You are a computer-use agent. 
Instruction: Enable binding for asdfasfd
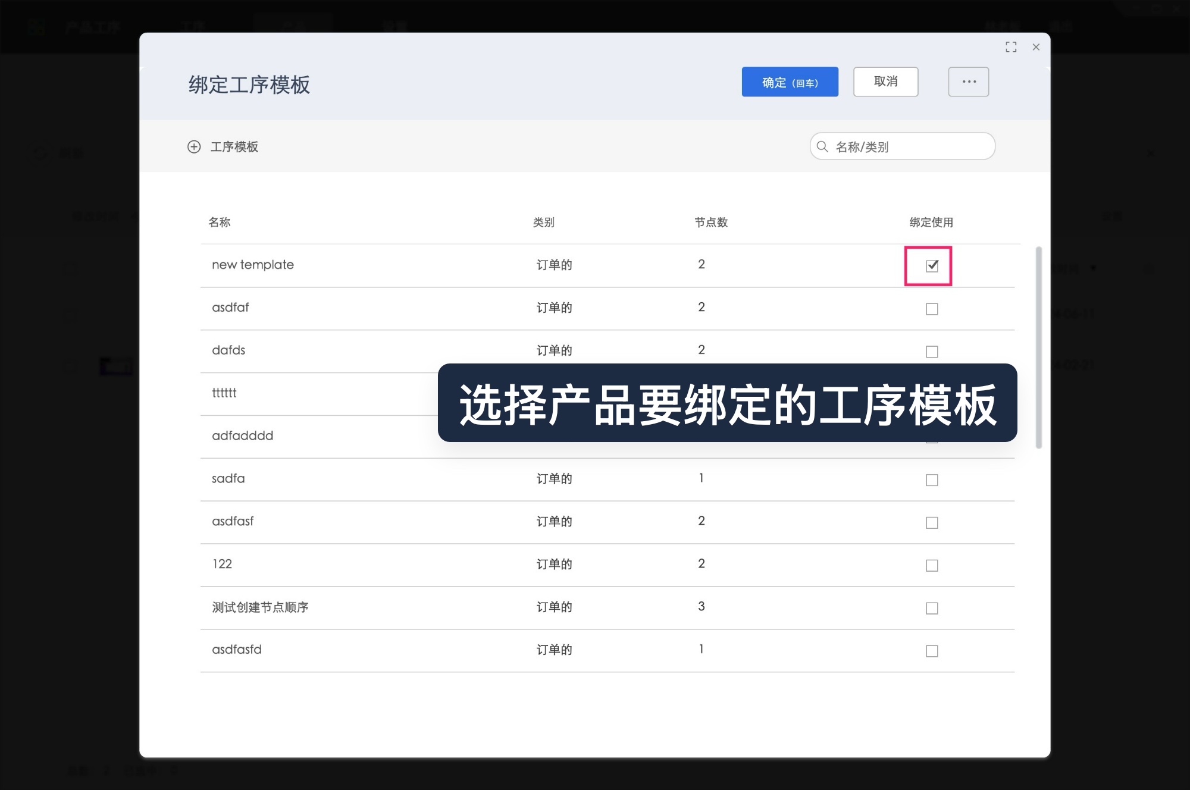tap(931, 651)
